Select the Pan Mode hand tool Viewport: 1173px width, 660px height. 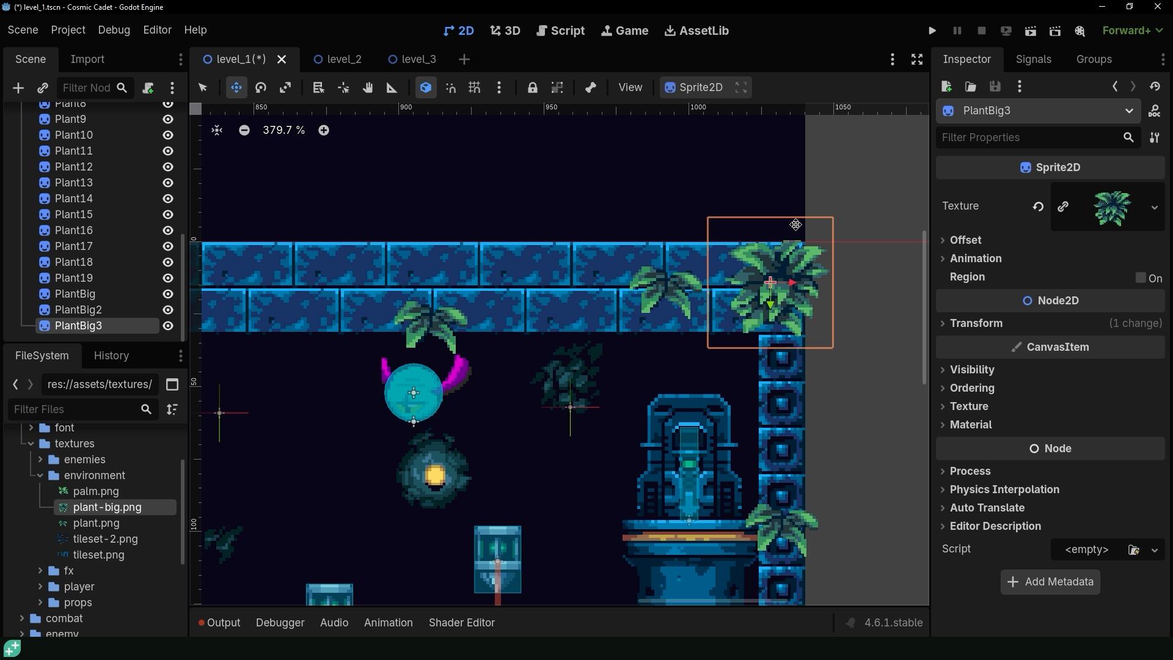368,88
